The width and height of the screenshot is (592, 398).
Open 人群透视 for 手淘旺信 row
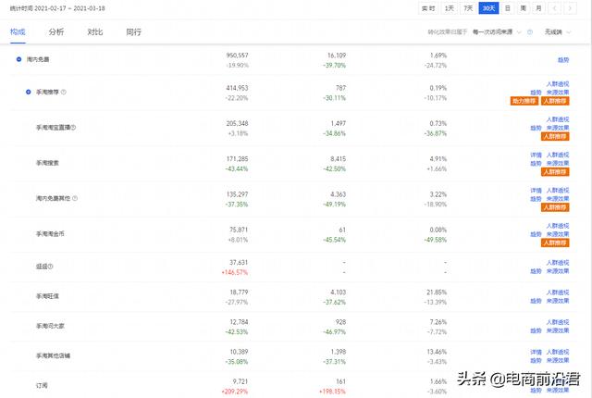(x=558, y=292)
